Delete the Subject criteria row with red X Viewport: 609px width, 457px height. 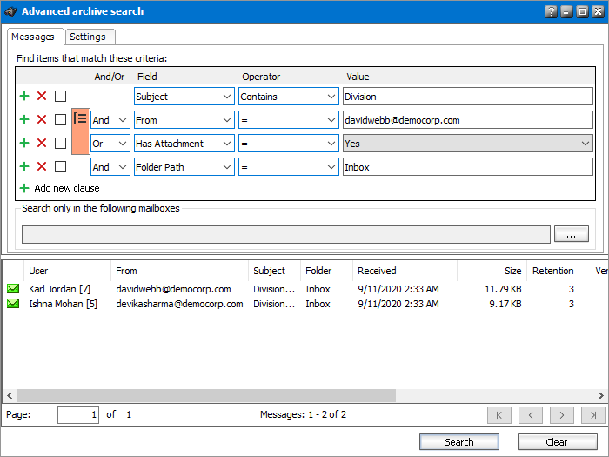pos(42,97)
